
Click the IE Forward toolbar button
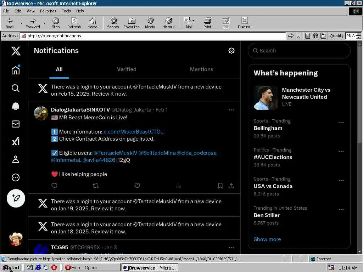tap(33, 23)
